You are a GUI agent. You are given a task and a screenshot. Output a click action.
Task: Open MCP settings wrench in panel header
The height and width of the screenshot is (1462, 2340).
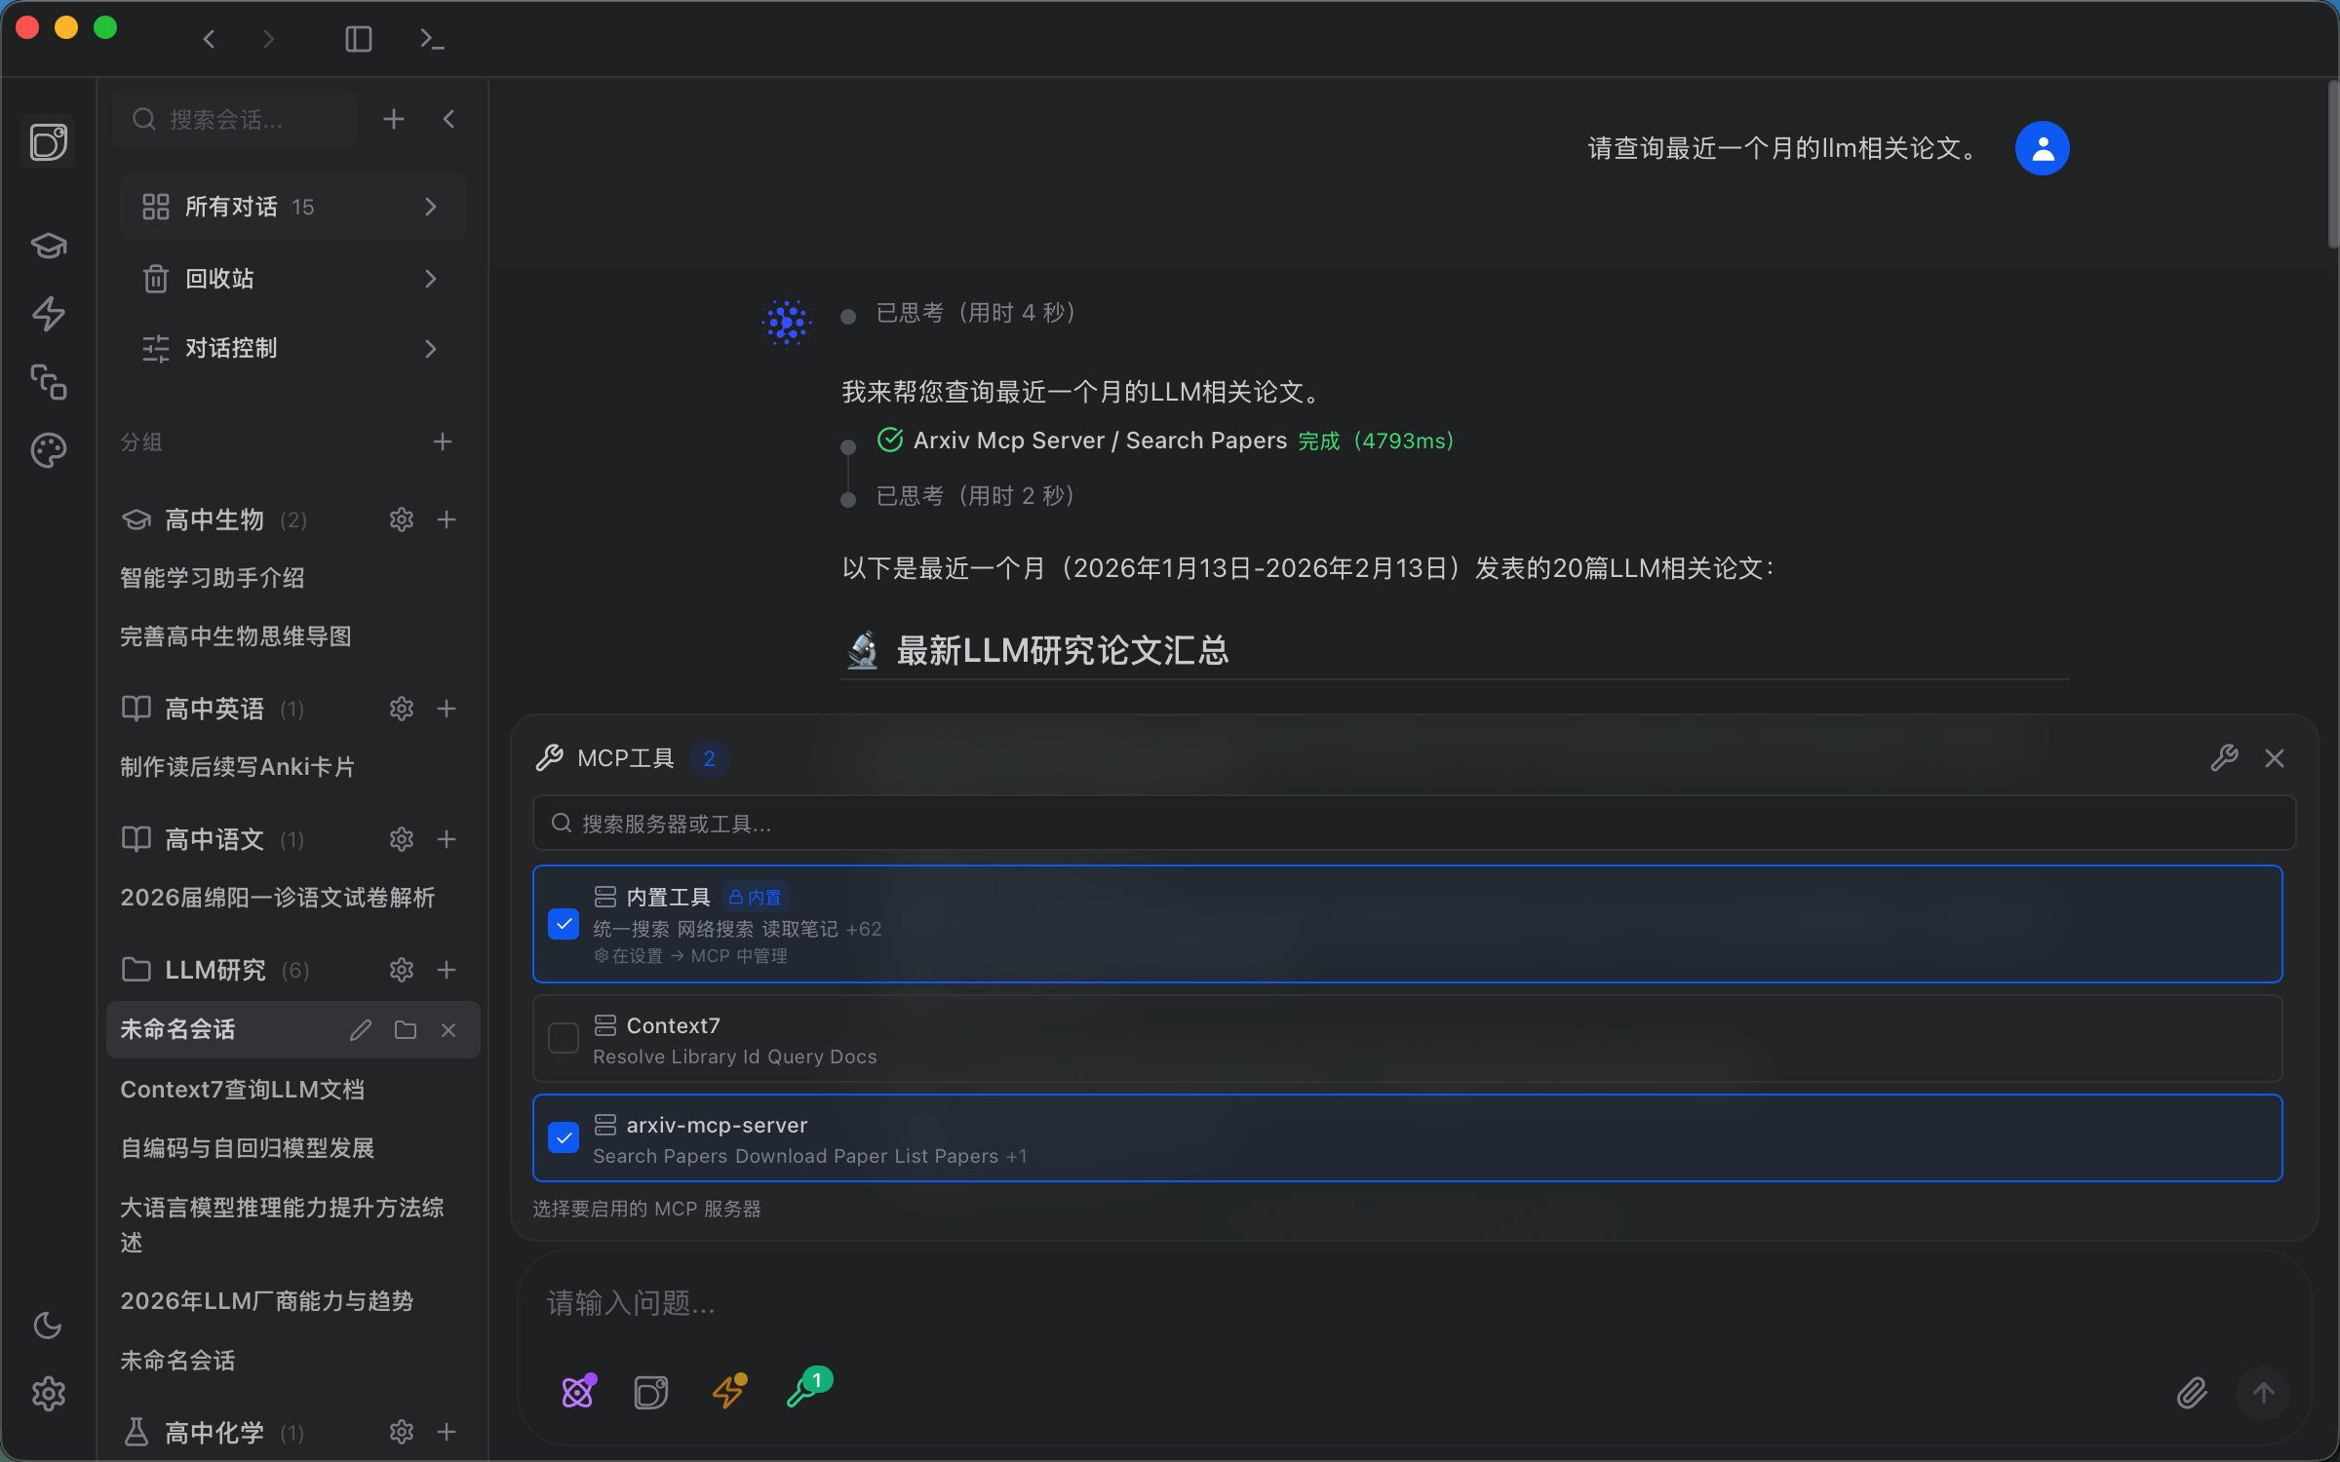click(2224, 758)
